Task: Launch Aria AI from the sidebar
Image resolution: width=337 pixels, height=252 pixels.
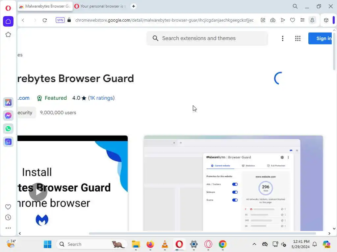Action: (8, 102)
